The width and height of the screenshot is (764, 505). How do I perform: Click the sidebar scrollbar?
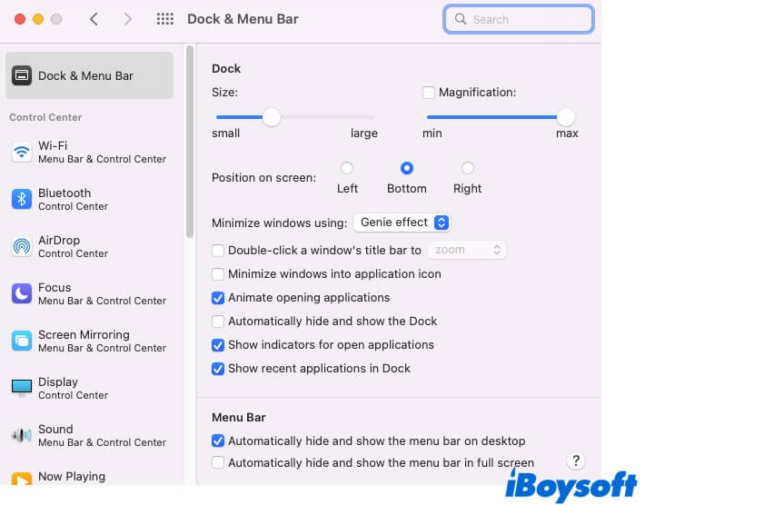190,142
